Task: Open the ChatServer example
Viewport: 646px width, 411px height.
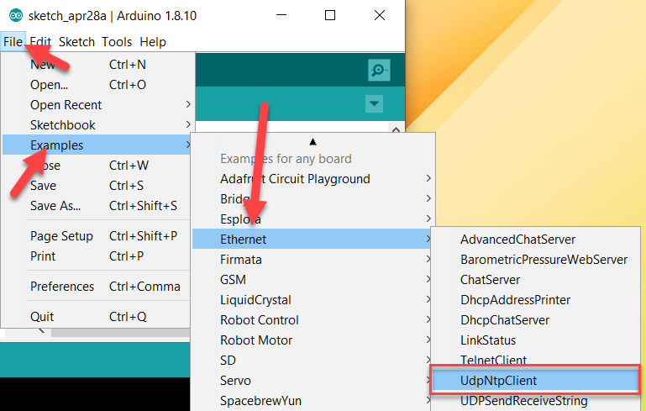Action: tap(536, 280)
